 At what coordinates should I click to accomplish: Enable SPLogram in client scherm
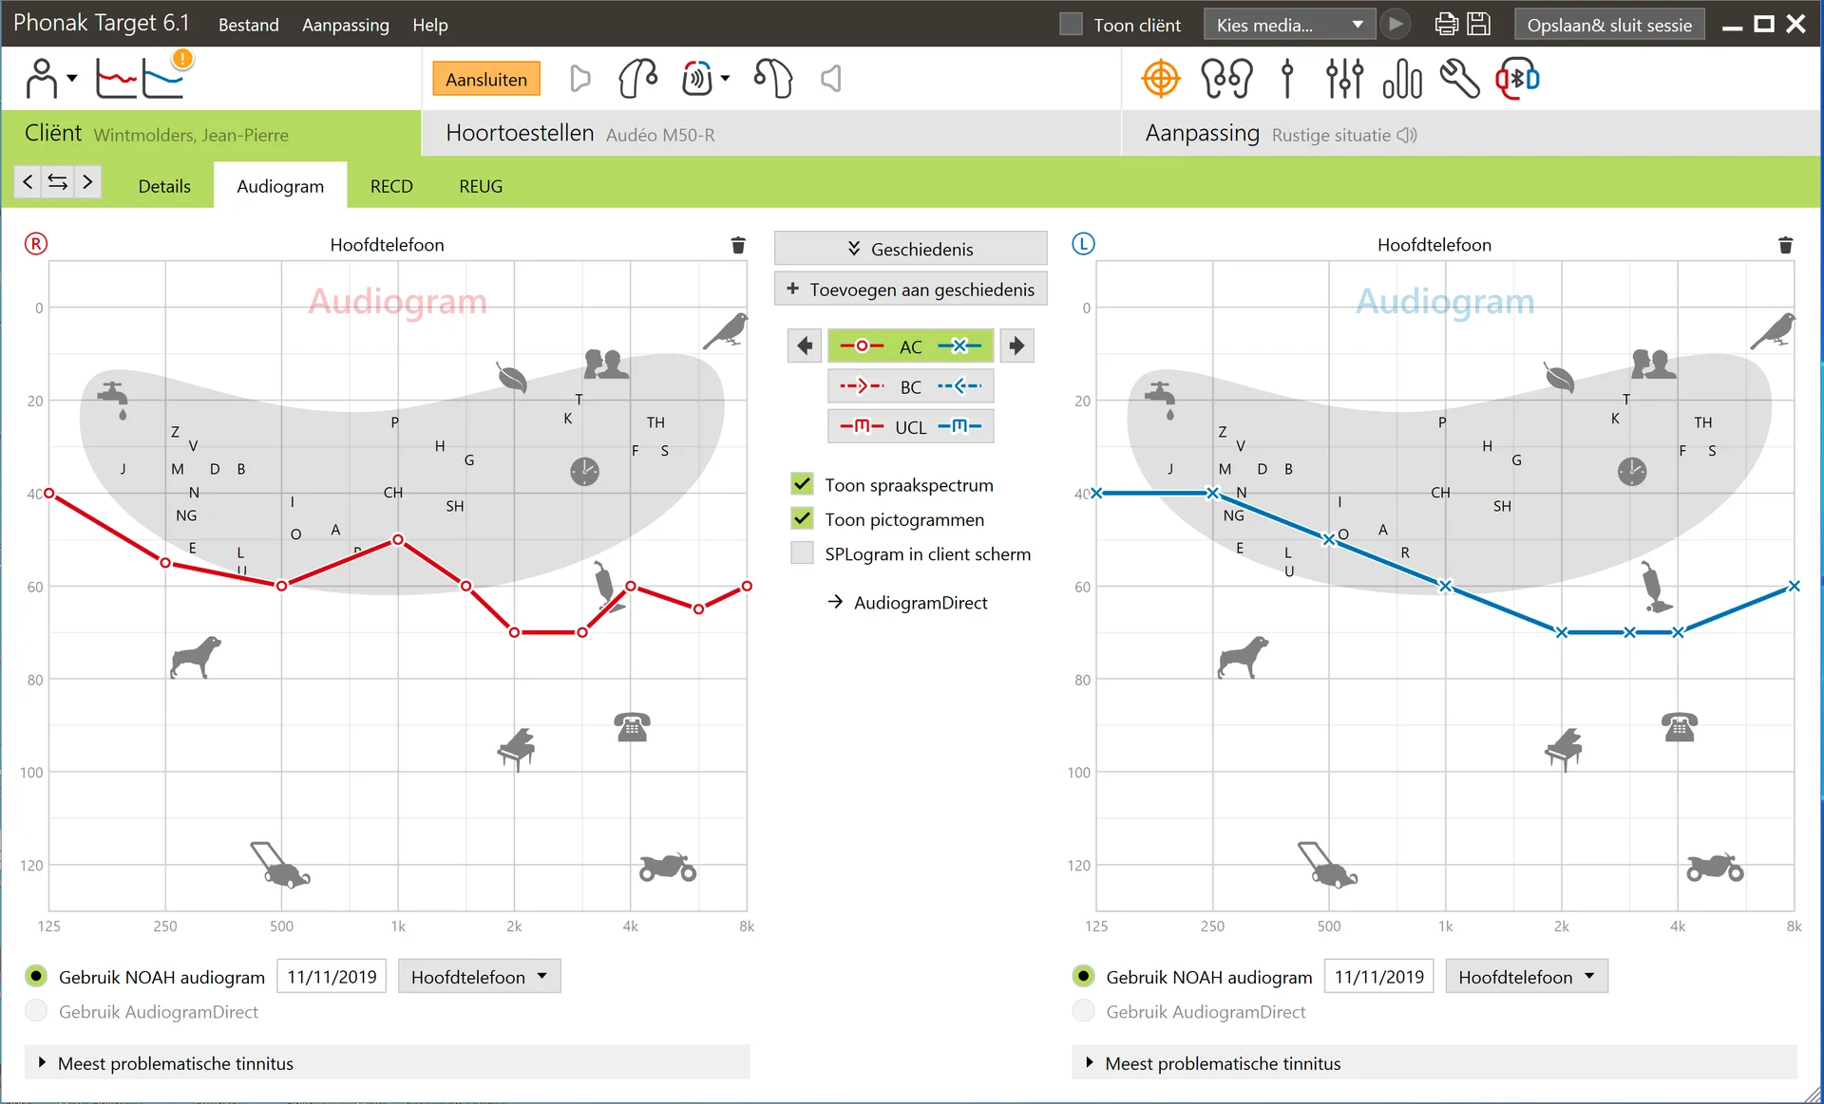click(802, 552)
